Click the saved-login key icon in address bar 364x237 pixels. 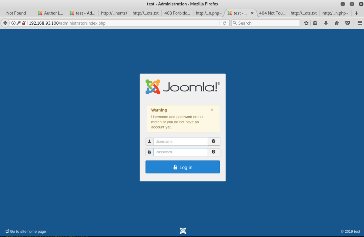tap(19, 23)
